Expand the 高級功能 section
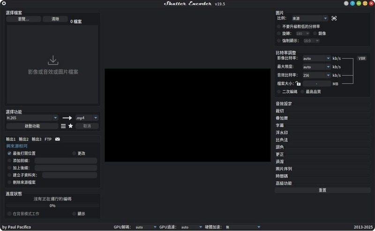 click(x=284, y=183)
